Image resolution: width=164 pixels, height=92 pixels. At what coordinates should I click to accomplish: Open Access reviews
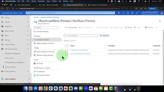tap(9, 58)
